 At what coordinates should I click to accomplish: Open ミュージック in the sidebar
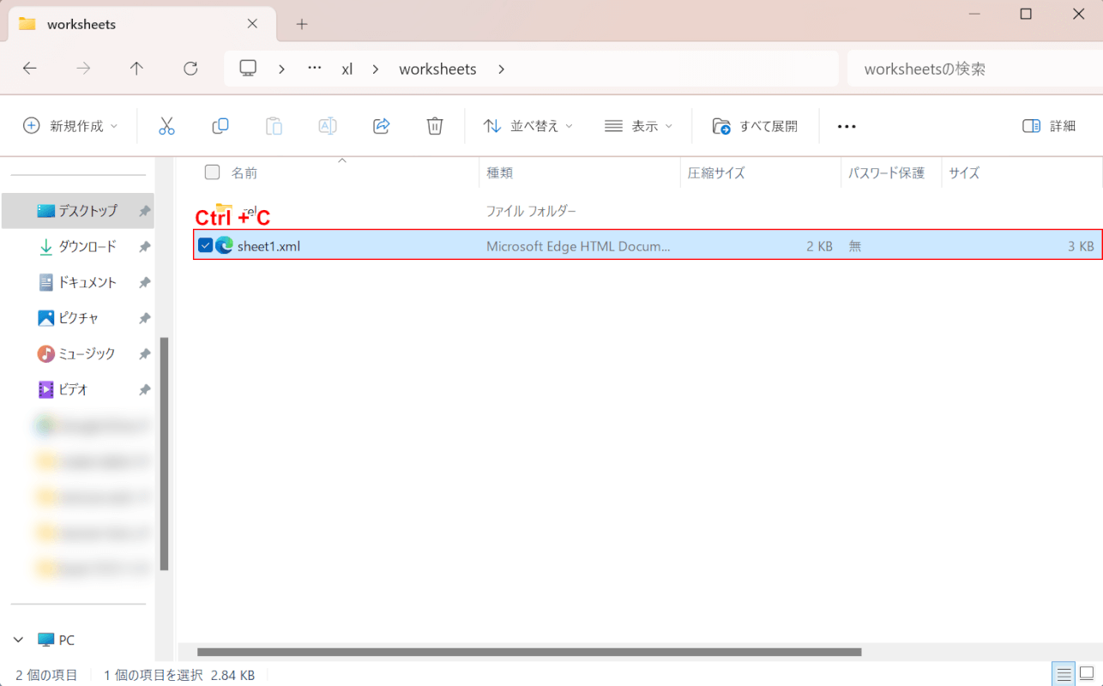[78, 353]
